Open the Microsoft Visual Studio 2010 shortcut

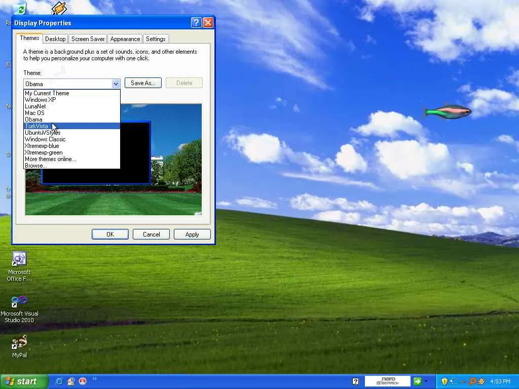tap(19, 309)
